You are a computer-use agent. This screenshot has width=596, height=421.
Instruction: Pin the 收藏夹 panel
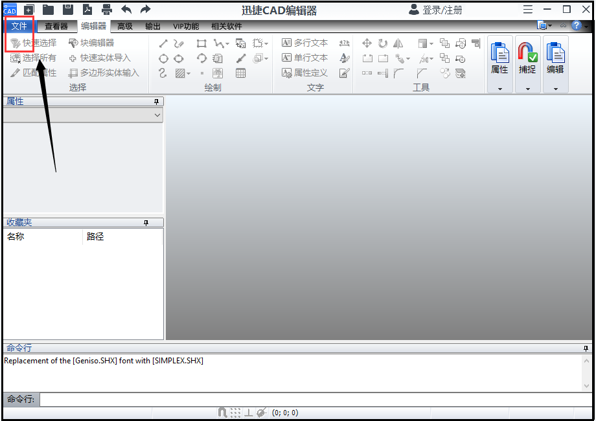pyautogui.click(x=146, y=223)
